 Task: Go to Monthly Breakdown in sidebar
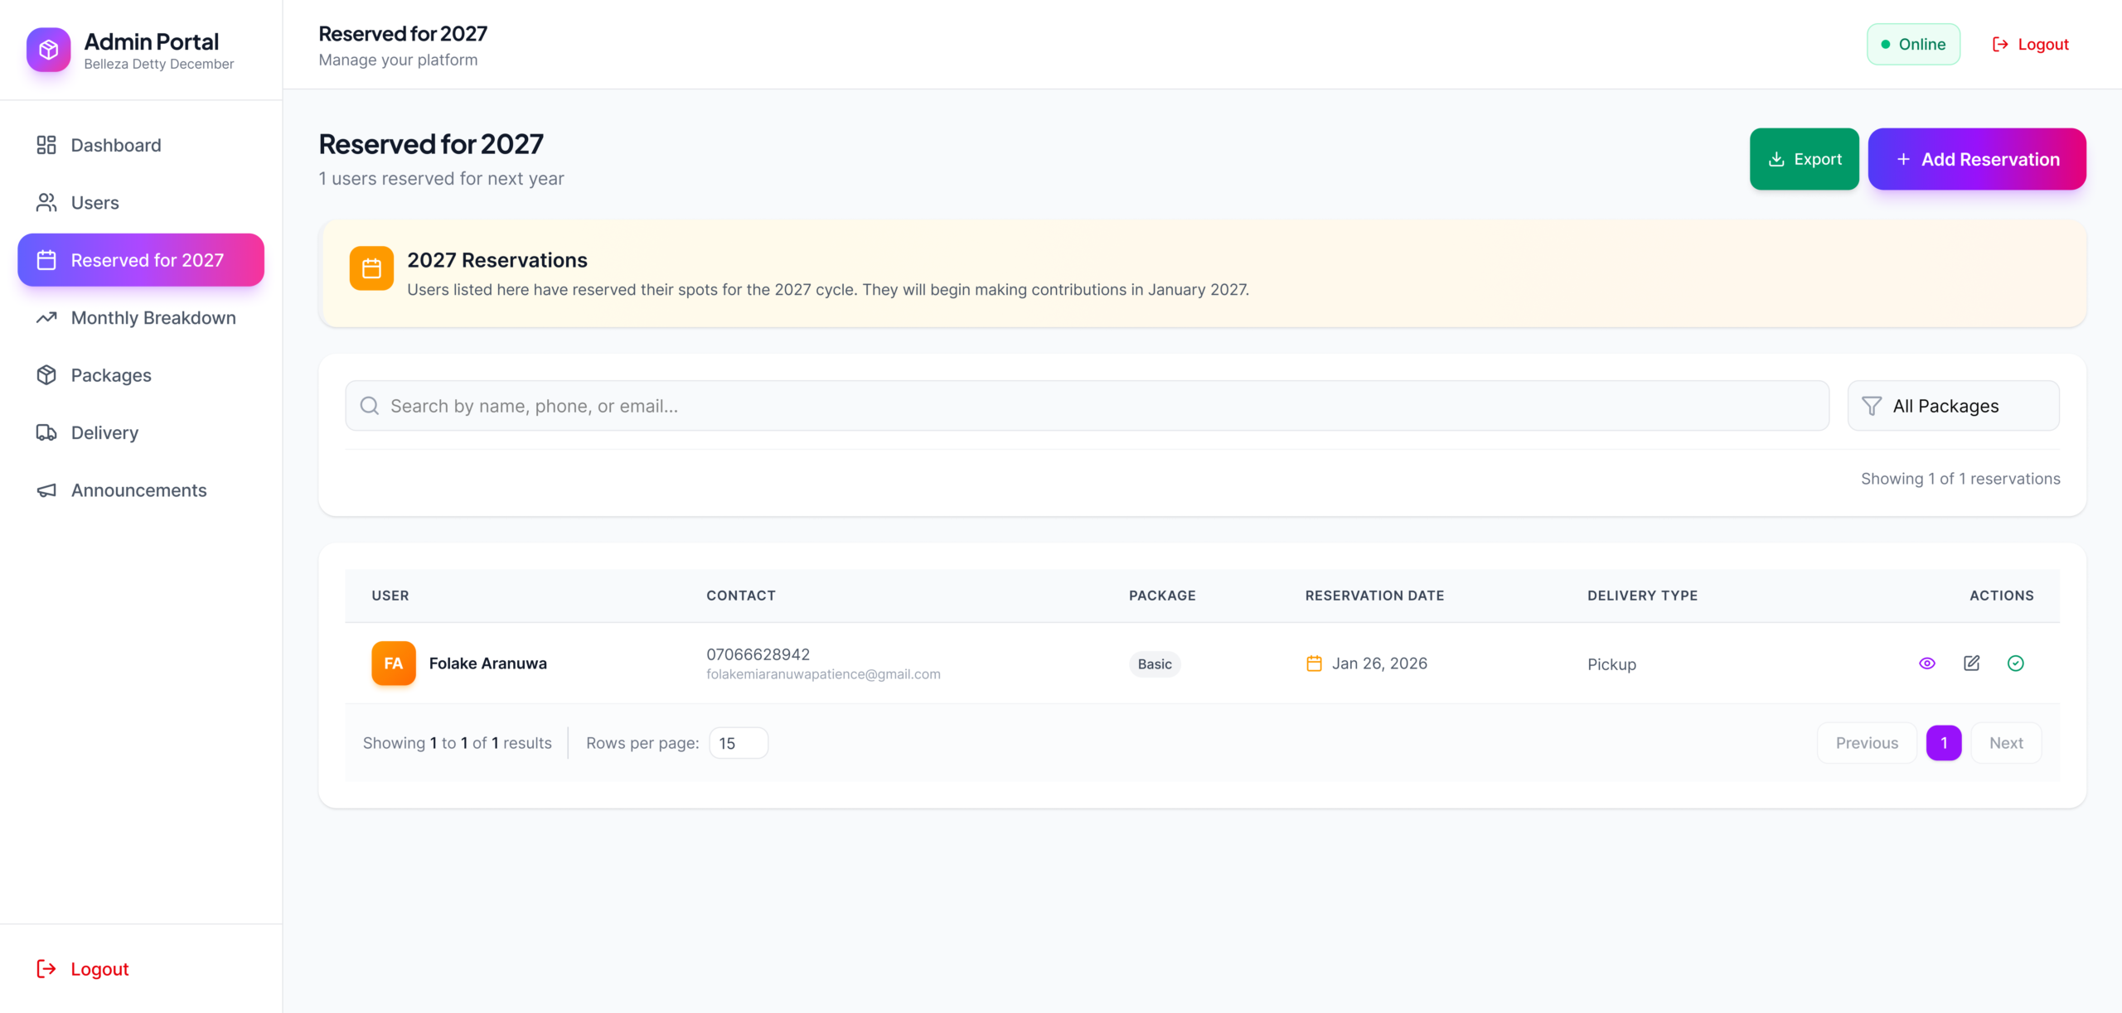click(153, 318)
